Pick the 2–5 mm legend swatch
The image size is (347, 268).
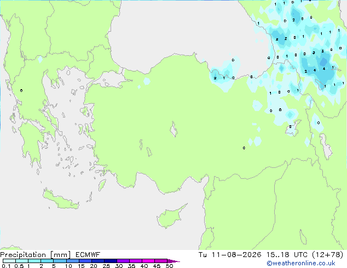[x=47, y=261]
